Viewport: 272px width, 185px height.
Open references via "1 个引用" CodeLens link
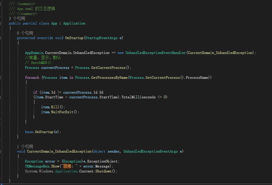(25, 146)
